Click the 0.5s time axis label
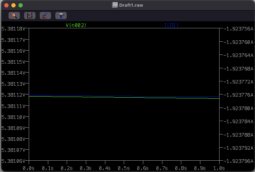 (124, 168)
